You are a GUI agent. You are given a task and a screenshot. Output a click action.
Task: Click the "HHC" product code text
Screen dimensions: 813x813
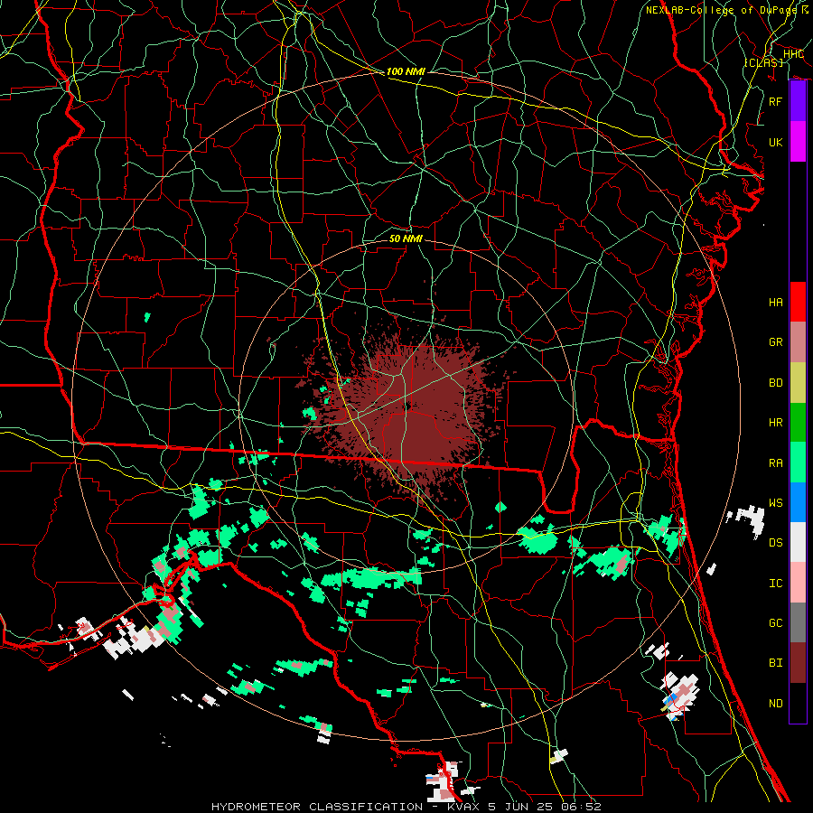click(793, 54)
